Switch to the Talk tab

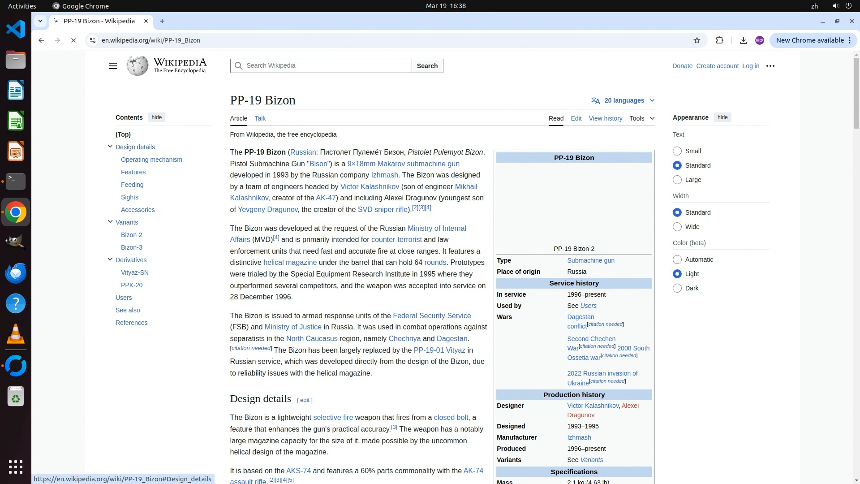pyautogui.click(x=260, y=118)
